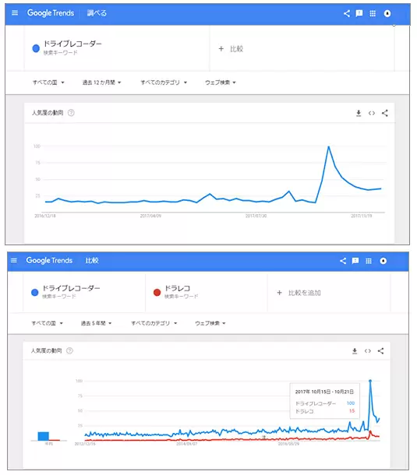The image size is (417, 475).
Task: Download the lower comparison chart data
Action: [x=355, y=350]
